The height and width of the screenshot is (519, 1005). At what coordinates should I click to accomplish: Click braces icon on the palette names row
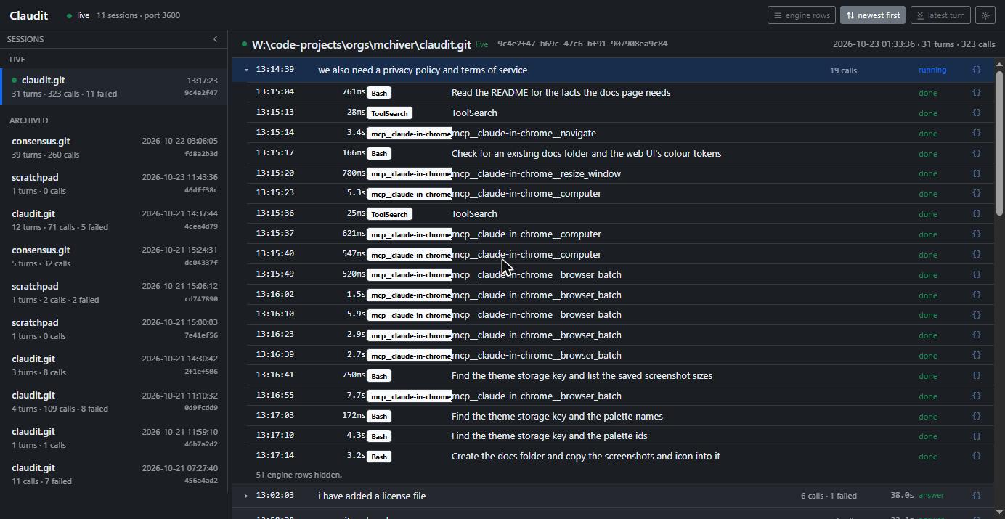976,417
